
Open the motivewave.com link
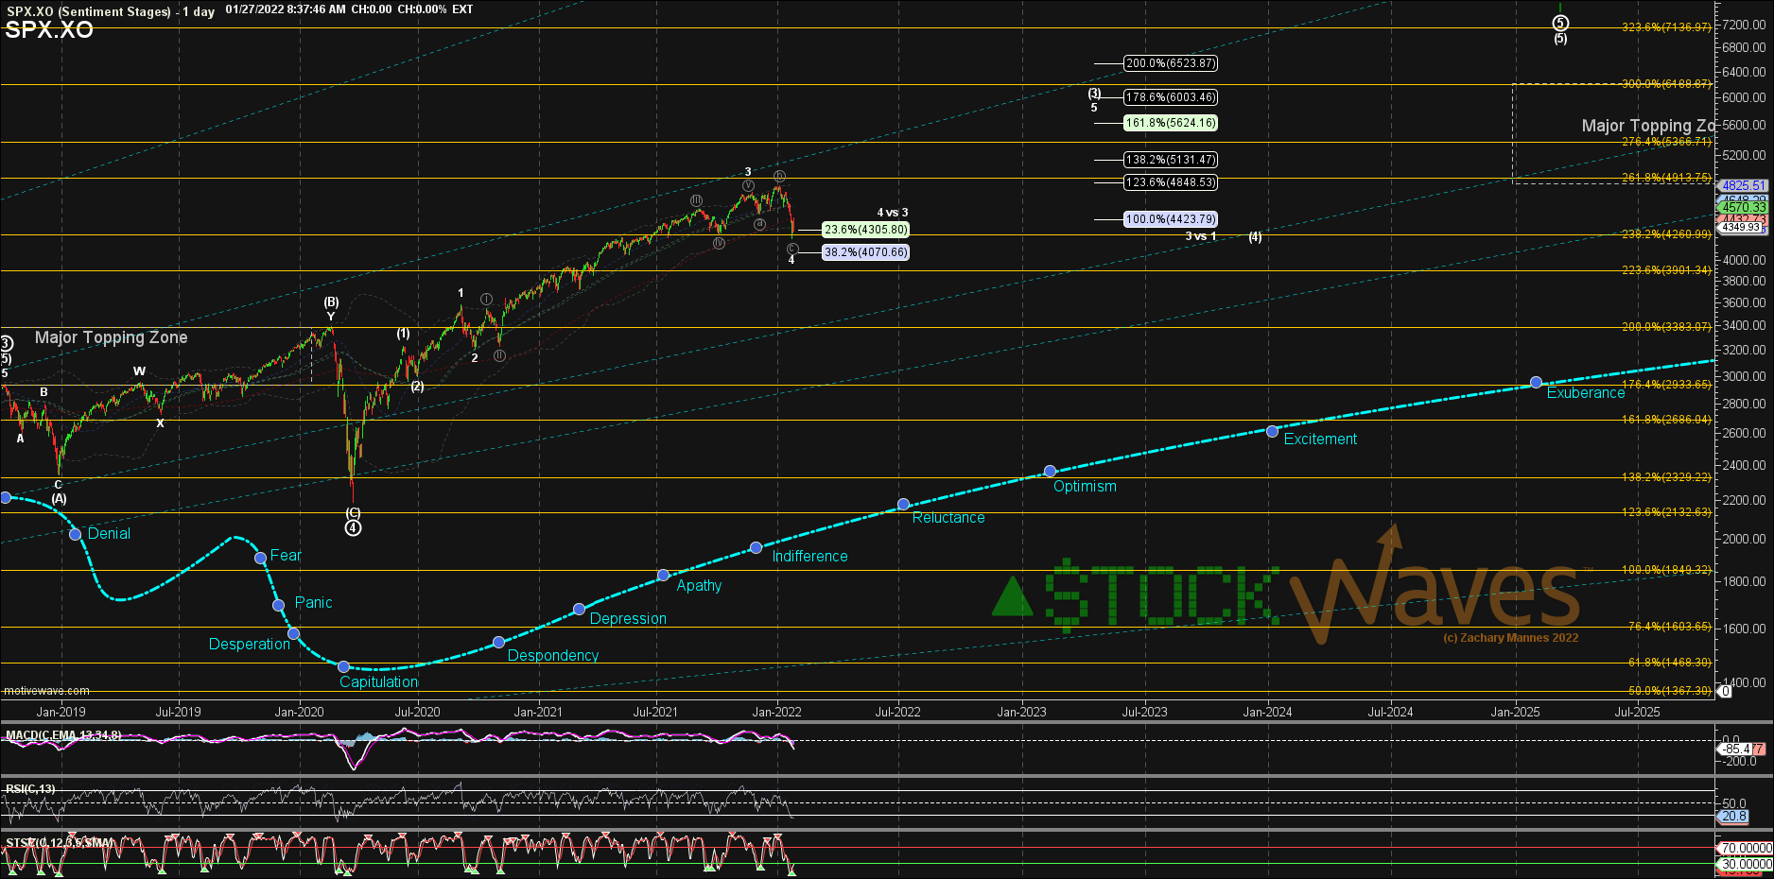[46, 691]
